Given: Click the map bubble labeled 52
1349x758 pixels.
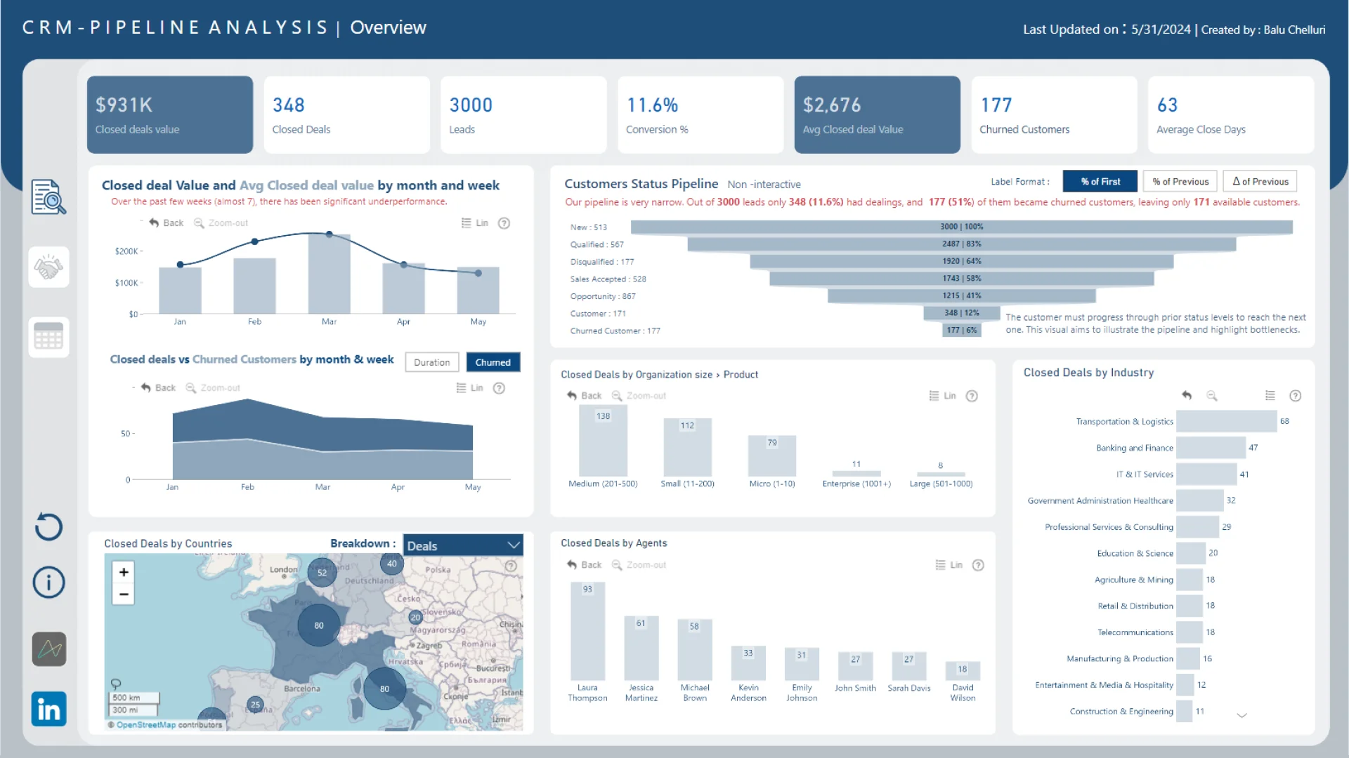Looking at the screenshot, I should tap(322, 573).
